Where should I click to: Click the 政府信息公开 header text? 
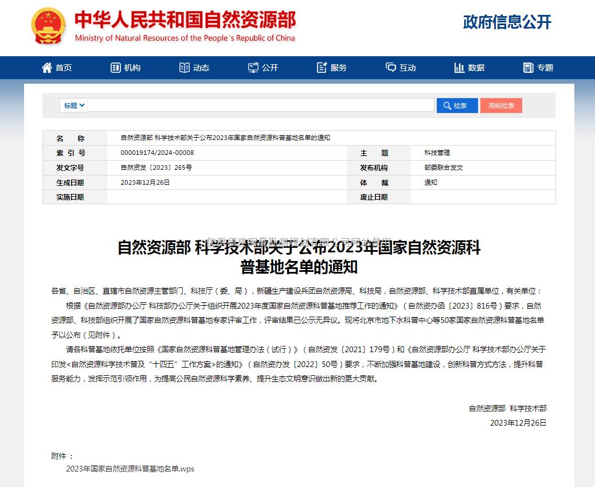coord(507,22)
